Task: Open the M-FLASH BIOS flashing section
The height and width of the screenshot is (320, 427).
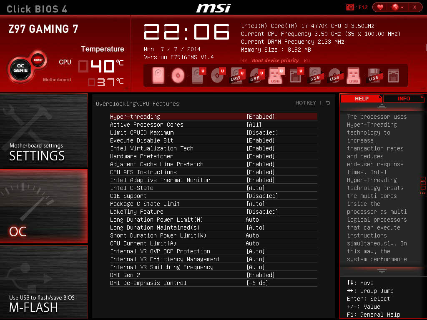Action: click(43, 282)
